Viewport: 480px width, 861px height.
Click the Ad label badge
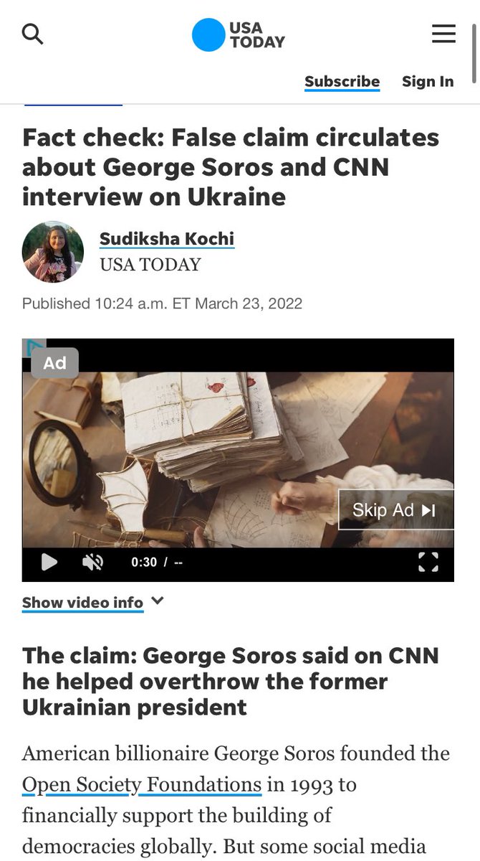(x=54, y=363)
